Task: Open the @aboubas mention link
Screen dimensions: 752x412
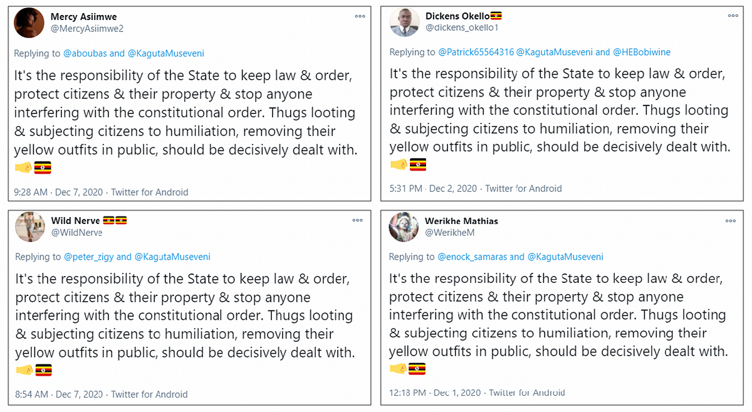Action: (85, 53)
